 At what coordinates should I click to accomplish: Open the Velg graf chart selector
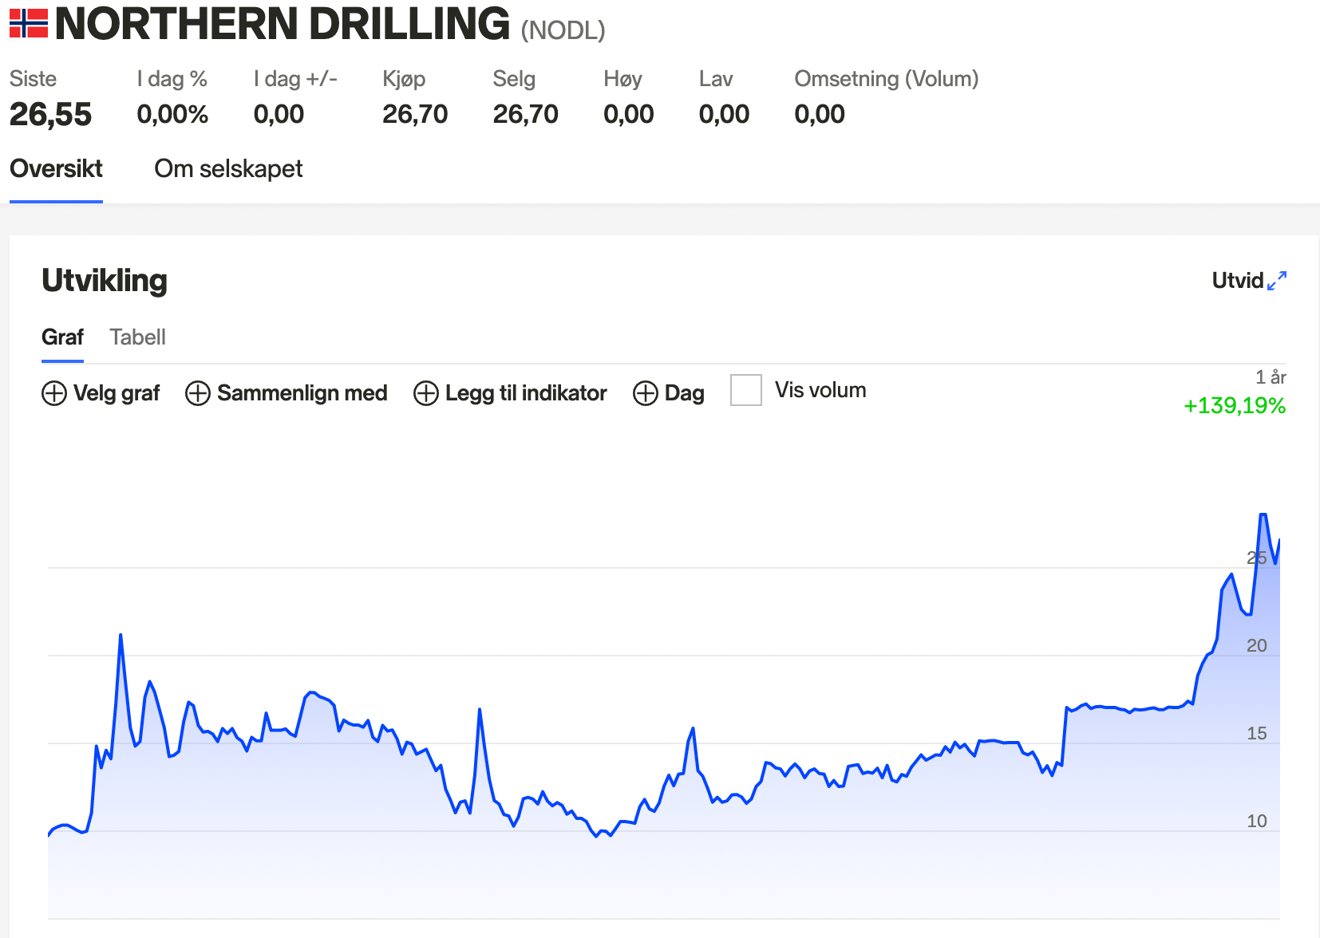[101, 393]
